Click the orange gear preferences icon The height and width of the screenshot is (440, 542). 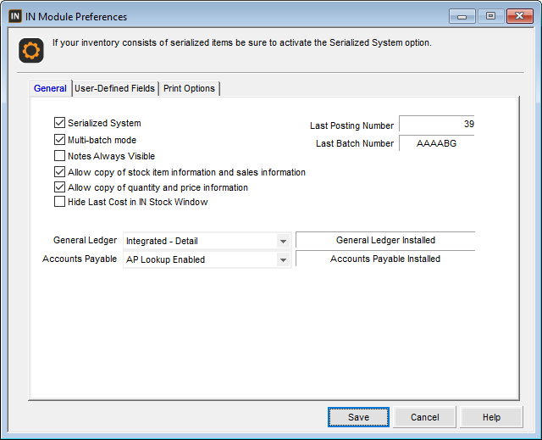pyautogui.click(x=31, y=51)
